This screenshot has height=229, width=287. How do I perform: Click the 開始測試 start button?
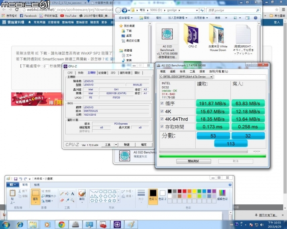point(193,161)
